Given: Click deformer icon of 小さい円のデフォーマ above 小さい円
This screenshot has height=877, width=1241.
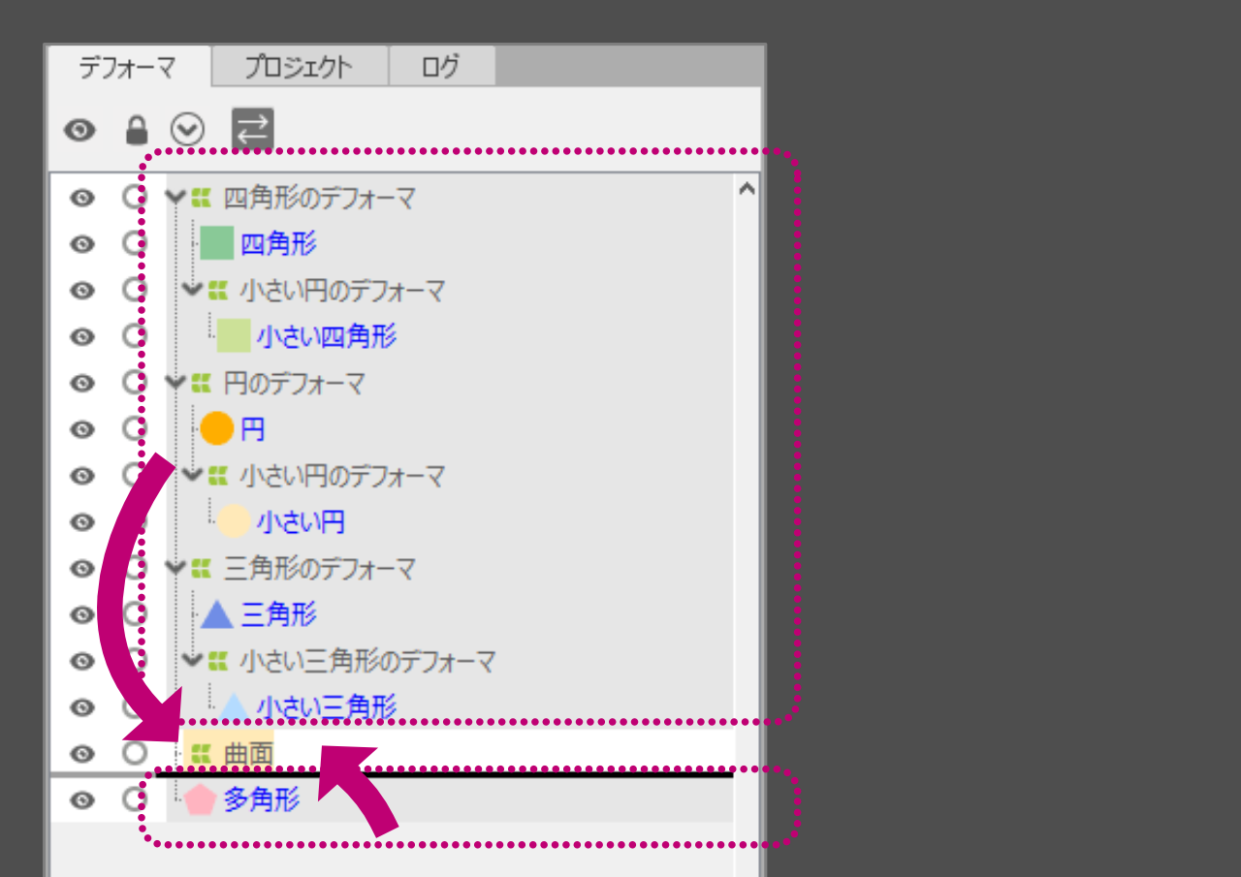Looking at the screenshot, I should (x=219, y=476).
